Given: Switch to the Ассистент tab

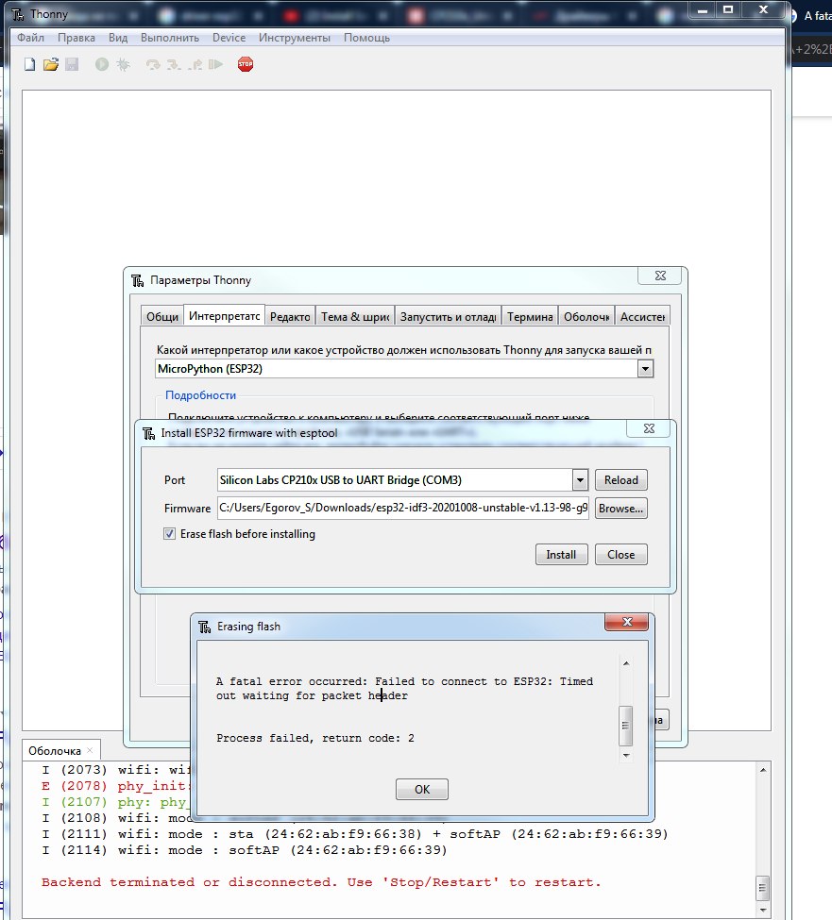Looking at the screenshot, I should click(642, 317).
